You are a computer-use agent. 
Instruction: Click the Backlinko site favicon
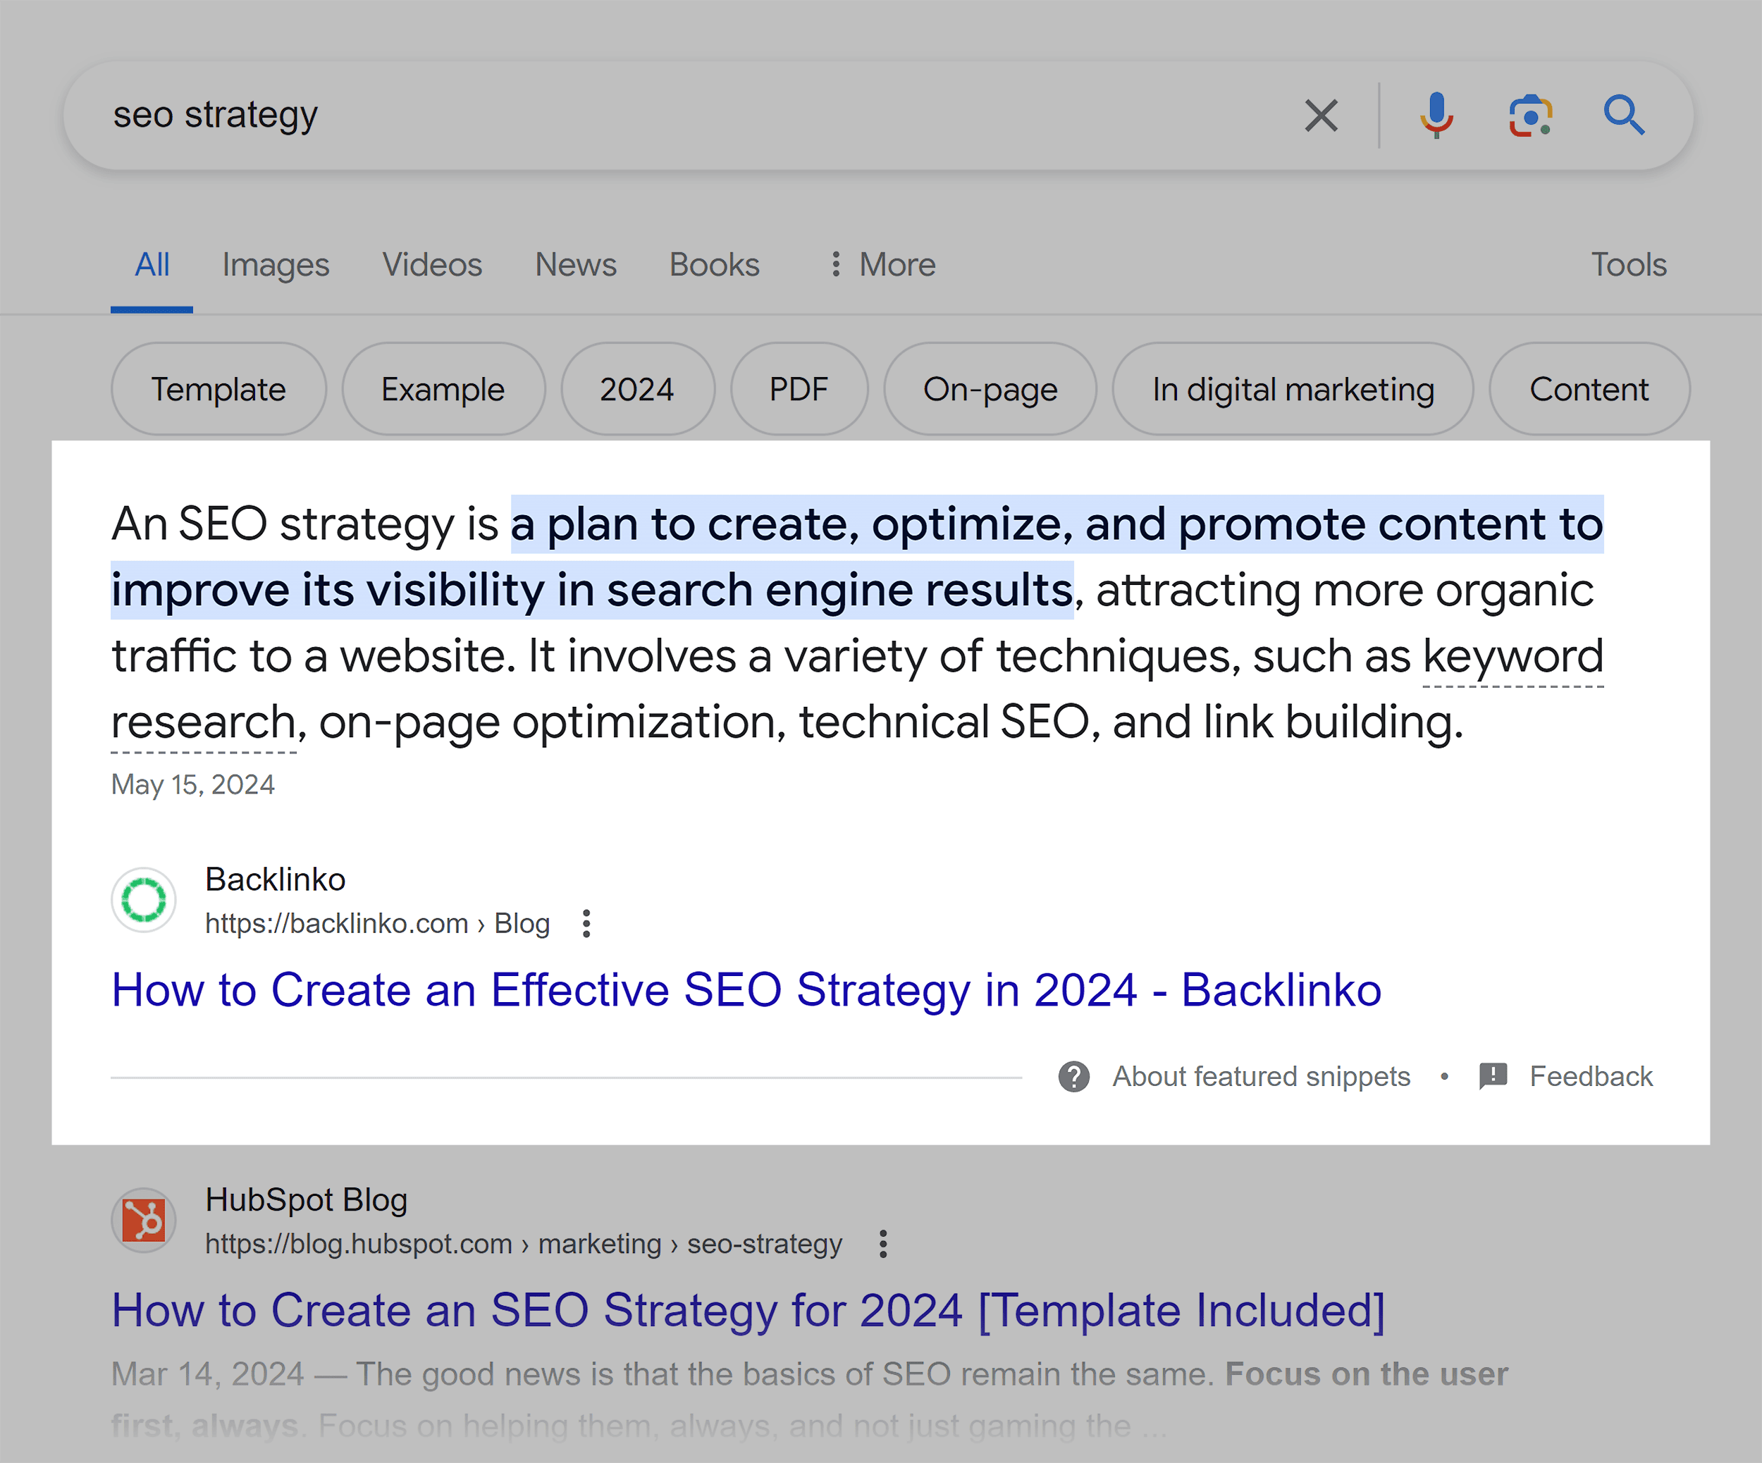coord(144,899)
